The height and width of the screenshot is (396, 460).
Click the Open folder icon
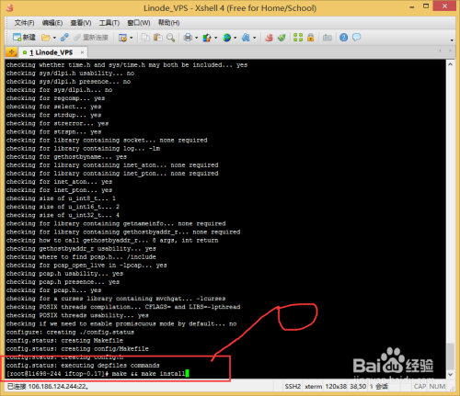[46, 38]
